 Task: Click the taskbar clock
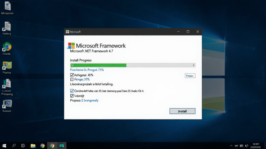click(x=256, y=146)
